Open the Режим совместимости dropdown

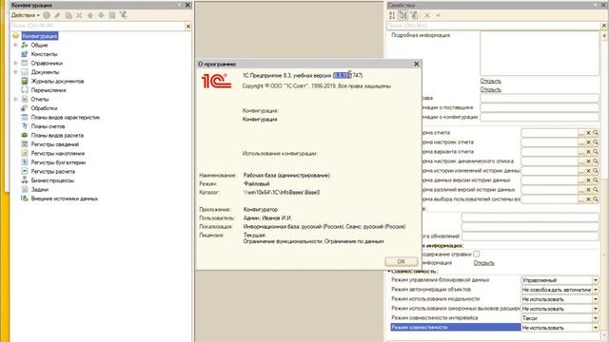coord(596,328)
